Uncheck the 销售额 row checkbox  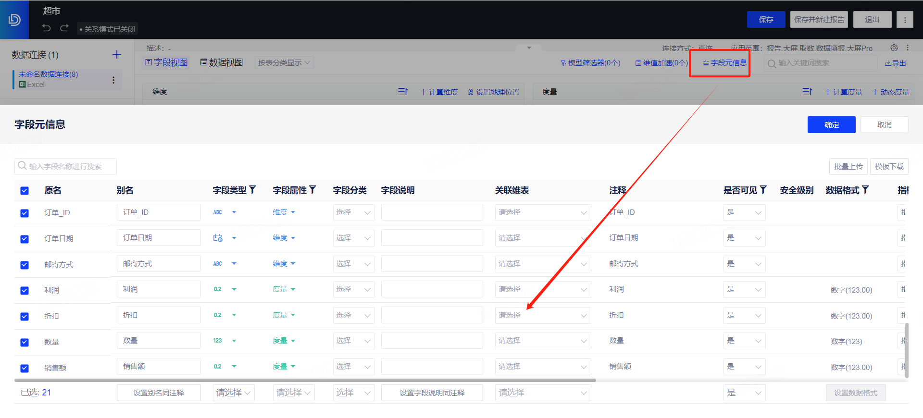(x=25, y=368)
